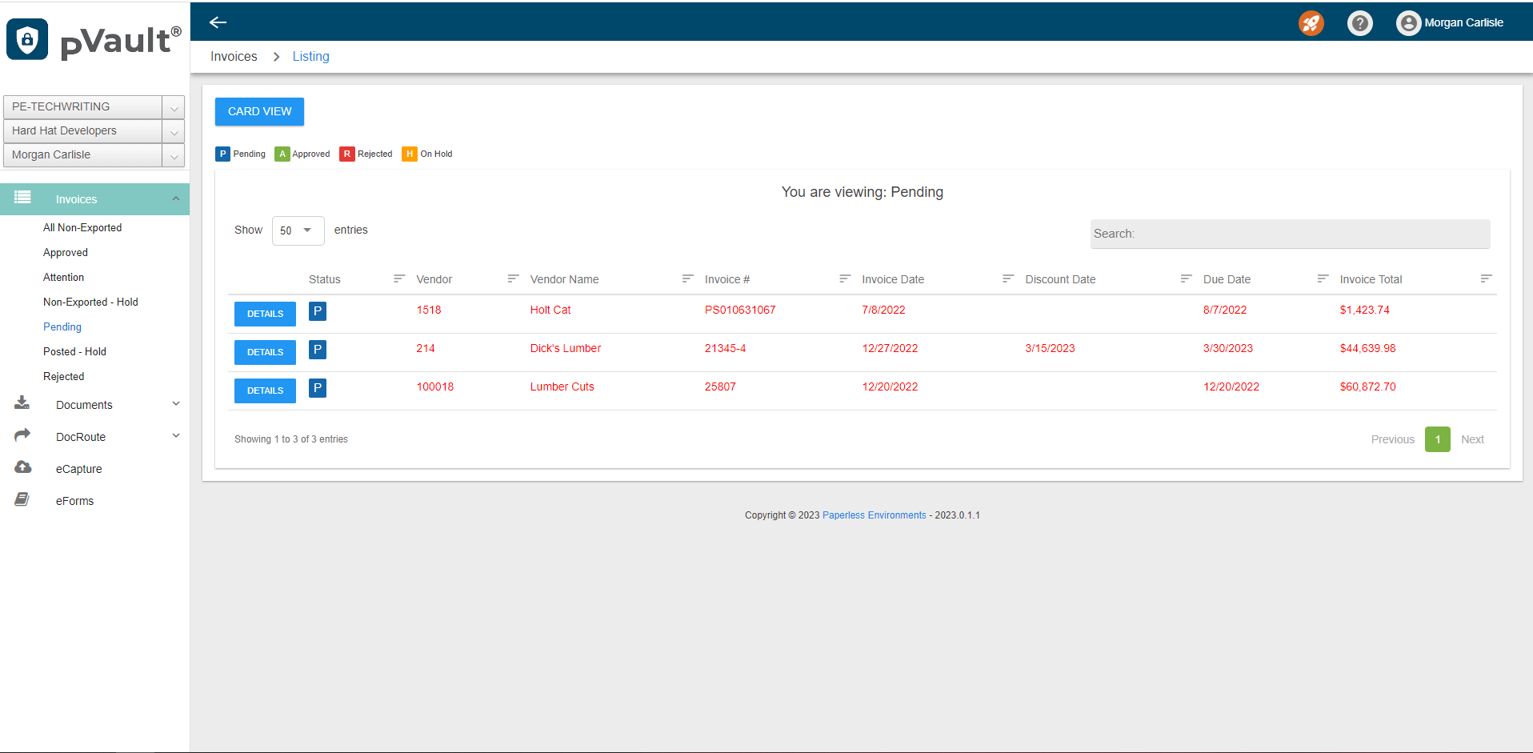Select the Pending sidebar item
The height and width of the screenshot is (753, 1533).
(62, 326)
